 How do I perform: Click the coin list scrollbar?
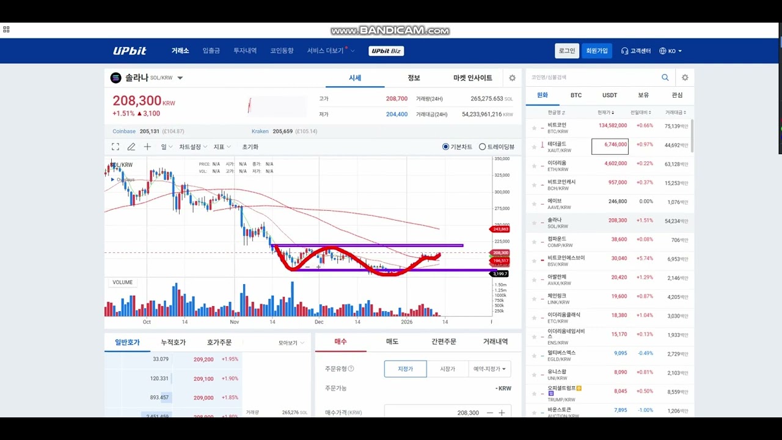coord(692,136)
